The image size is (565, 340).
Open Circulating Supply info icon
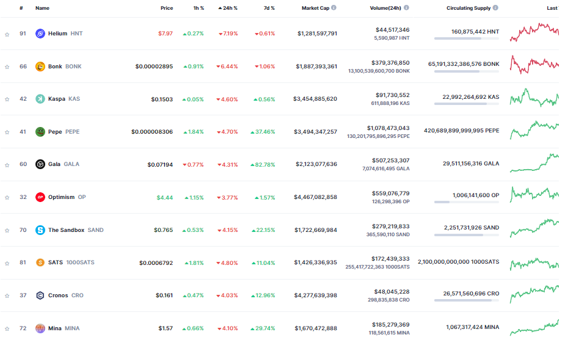click(x=495, y=7)
